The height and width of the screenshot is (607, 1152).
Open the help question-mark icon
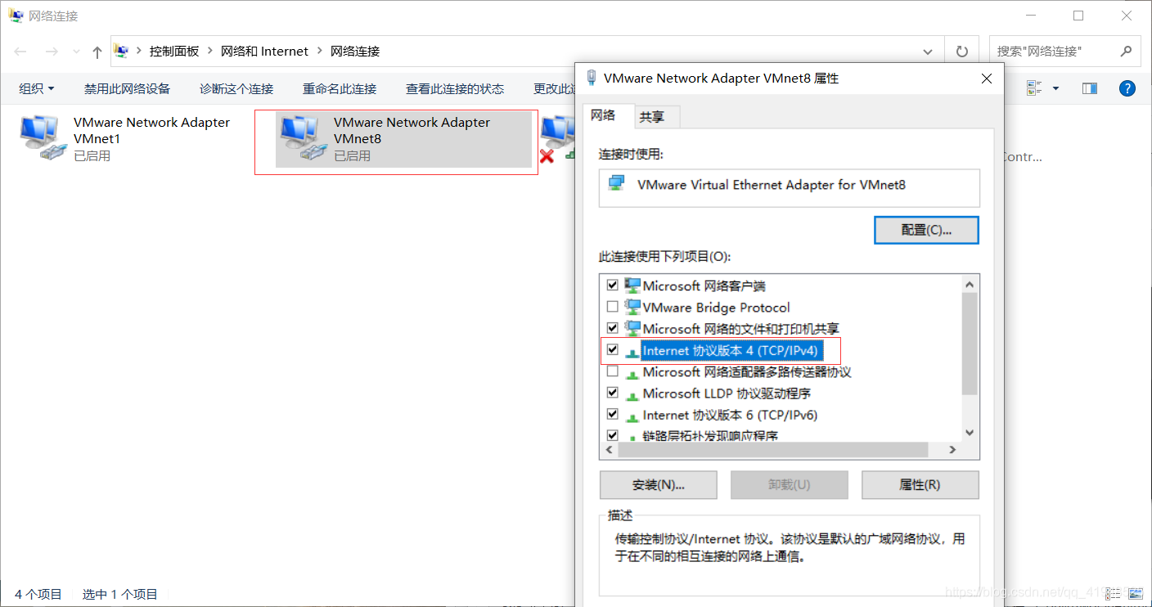click(1127, 88)
